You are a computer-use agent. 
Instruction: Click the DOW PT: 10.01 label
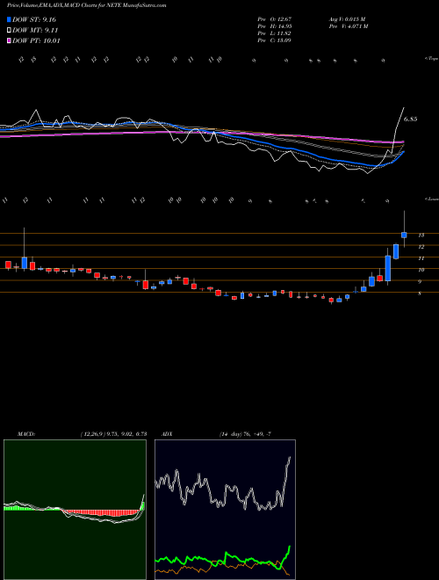36,40
